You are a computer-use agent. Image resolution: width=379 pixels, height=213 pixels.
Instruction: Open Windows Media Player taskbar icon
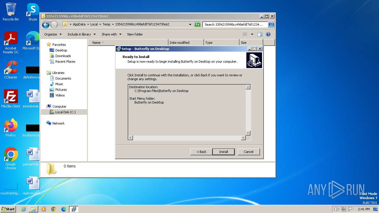[44, 209]
